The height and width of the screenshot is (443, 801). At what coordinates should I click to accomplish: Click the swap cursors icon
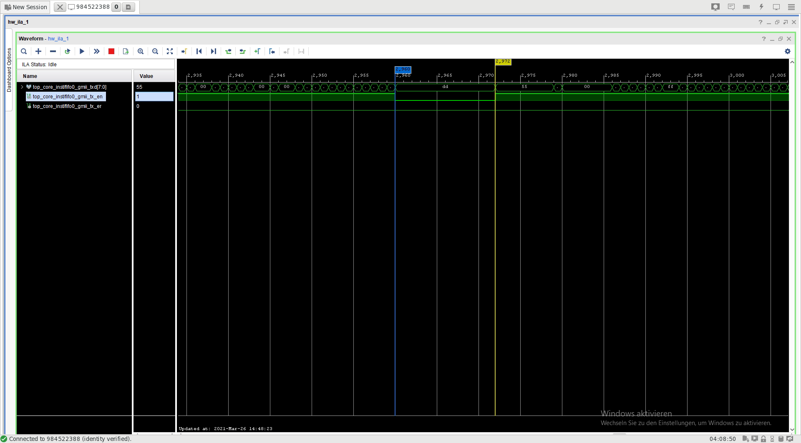pos(301,51)
